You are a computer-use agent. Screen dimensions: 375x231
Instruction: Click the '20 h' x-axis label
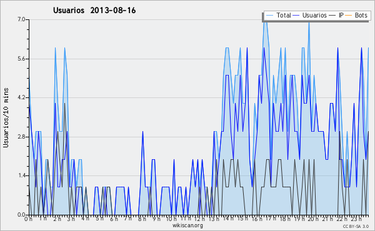click(313, 219)
